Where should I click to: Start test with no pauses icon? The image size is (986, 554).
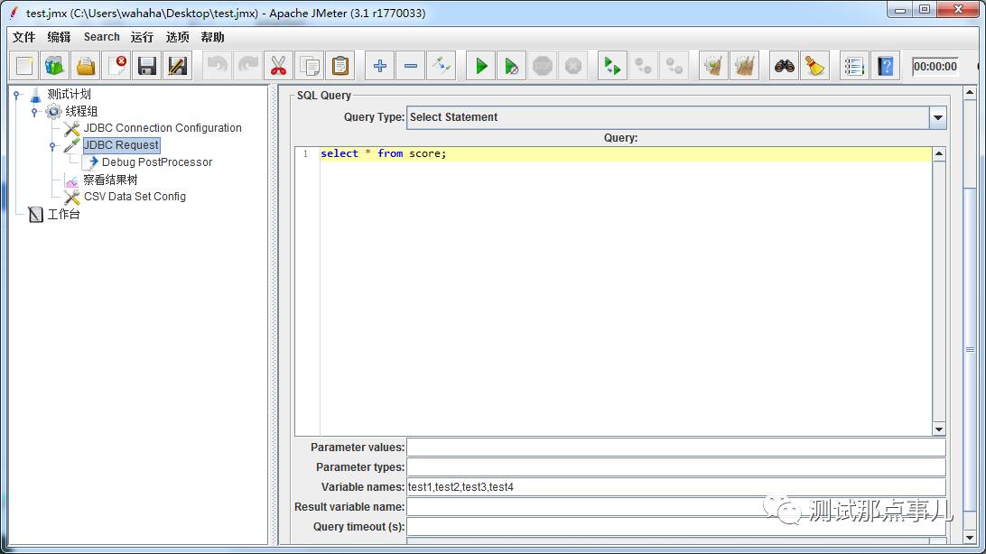point(512,65)
